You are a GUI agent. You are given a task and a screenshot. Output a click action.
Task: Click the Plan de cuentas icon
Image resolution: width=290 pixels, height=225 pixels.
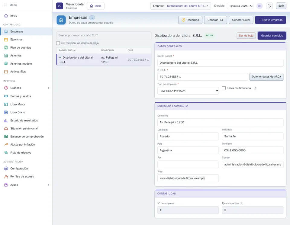click(x=6, y=47)
